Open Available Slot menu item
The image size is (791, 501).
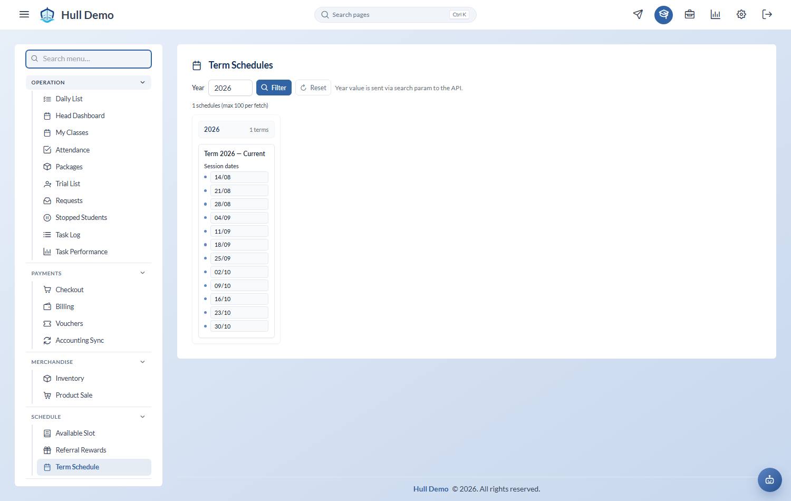(94, 433)
